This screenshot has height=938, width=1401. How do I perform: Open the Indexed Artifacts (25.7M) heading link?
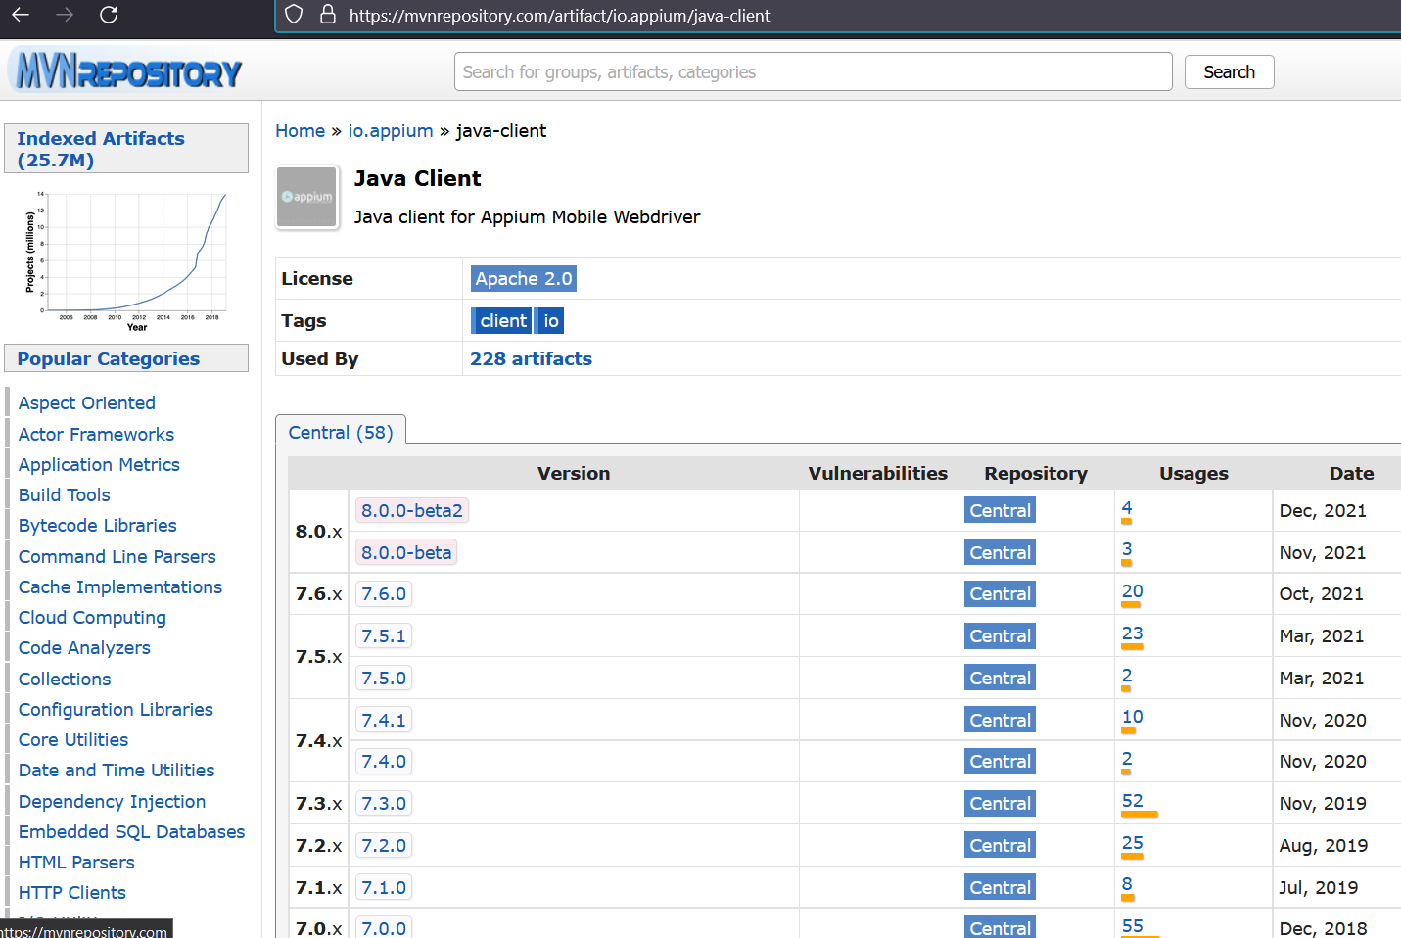pyautogui.click(x=101, y=149)
